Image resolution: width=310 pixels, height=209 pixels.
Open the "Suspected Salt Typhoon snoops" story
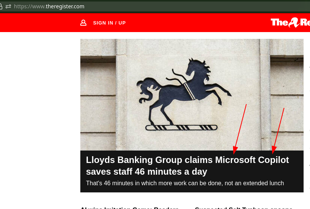[244, 208]
